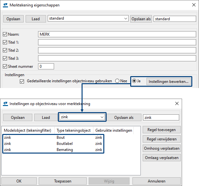
Task: Click Instellingen bewerken button
Action: (x=169, y=82)
